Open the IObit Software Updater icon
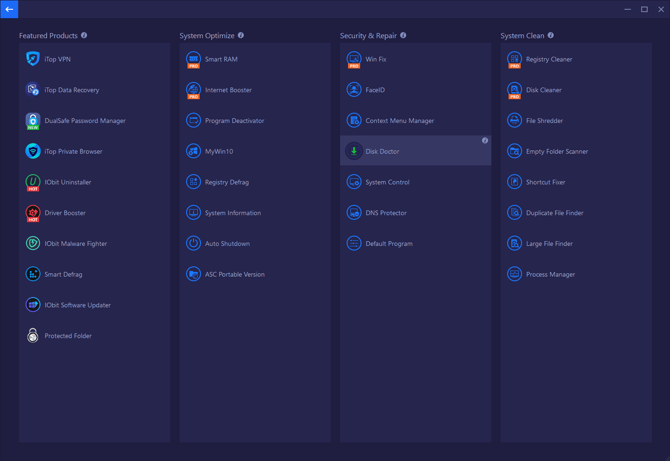 tap(33, 305)
